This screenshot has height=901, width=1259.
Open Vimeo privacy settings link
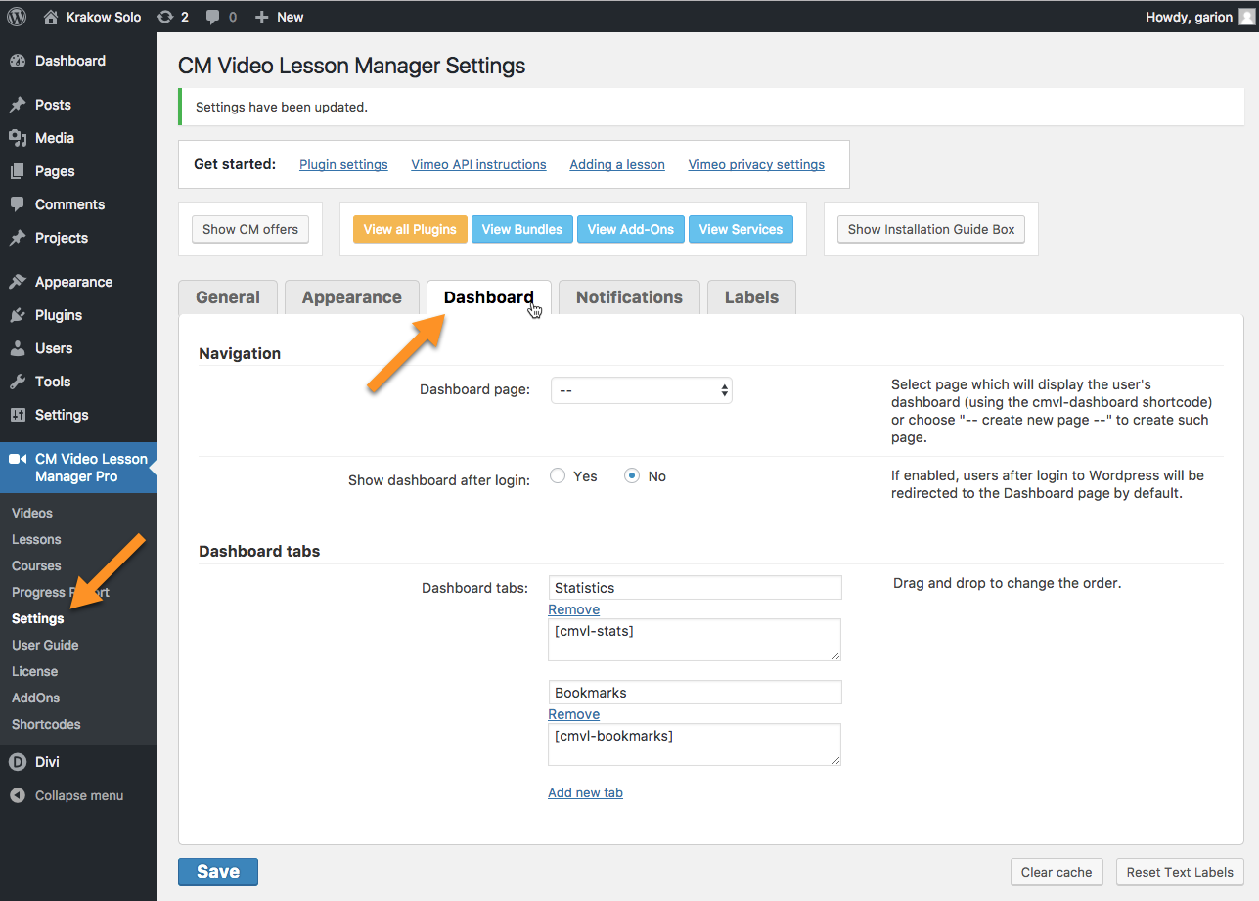tap(756, 164)
